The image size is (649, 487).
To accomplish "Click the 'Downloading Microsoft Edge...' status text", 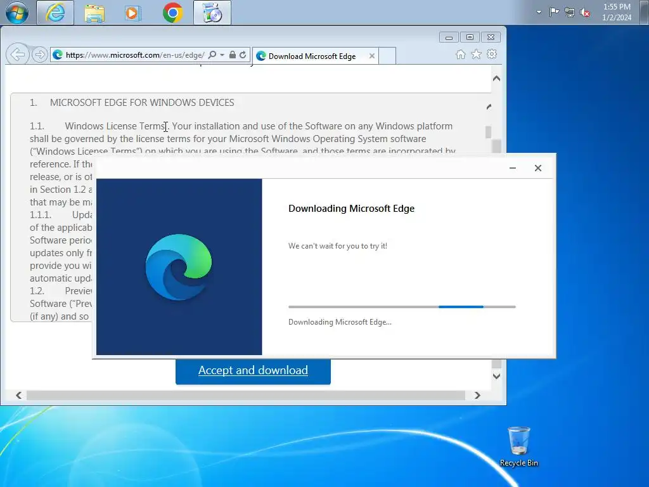I will 340,322.
